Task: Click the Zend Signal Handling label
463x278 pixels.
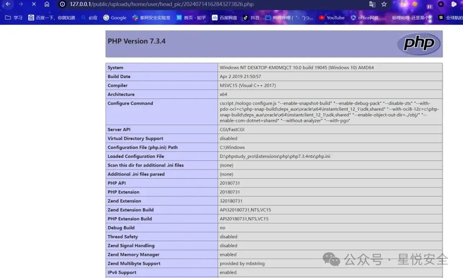Action: (131, 245)
